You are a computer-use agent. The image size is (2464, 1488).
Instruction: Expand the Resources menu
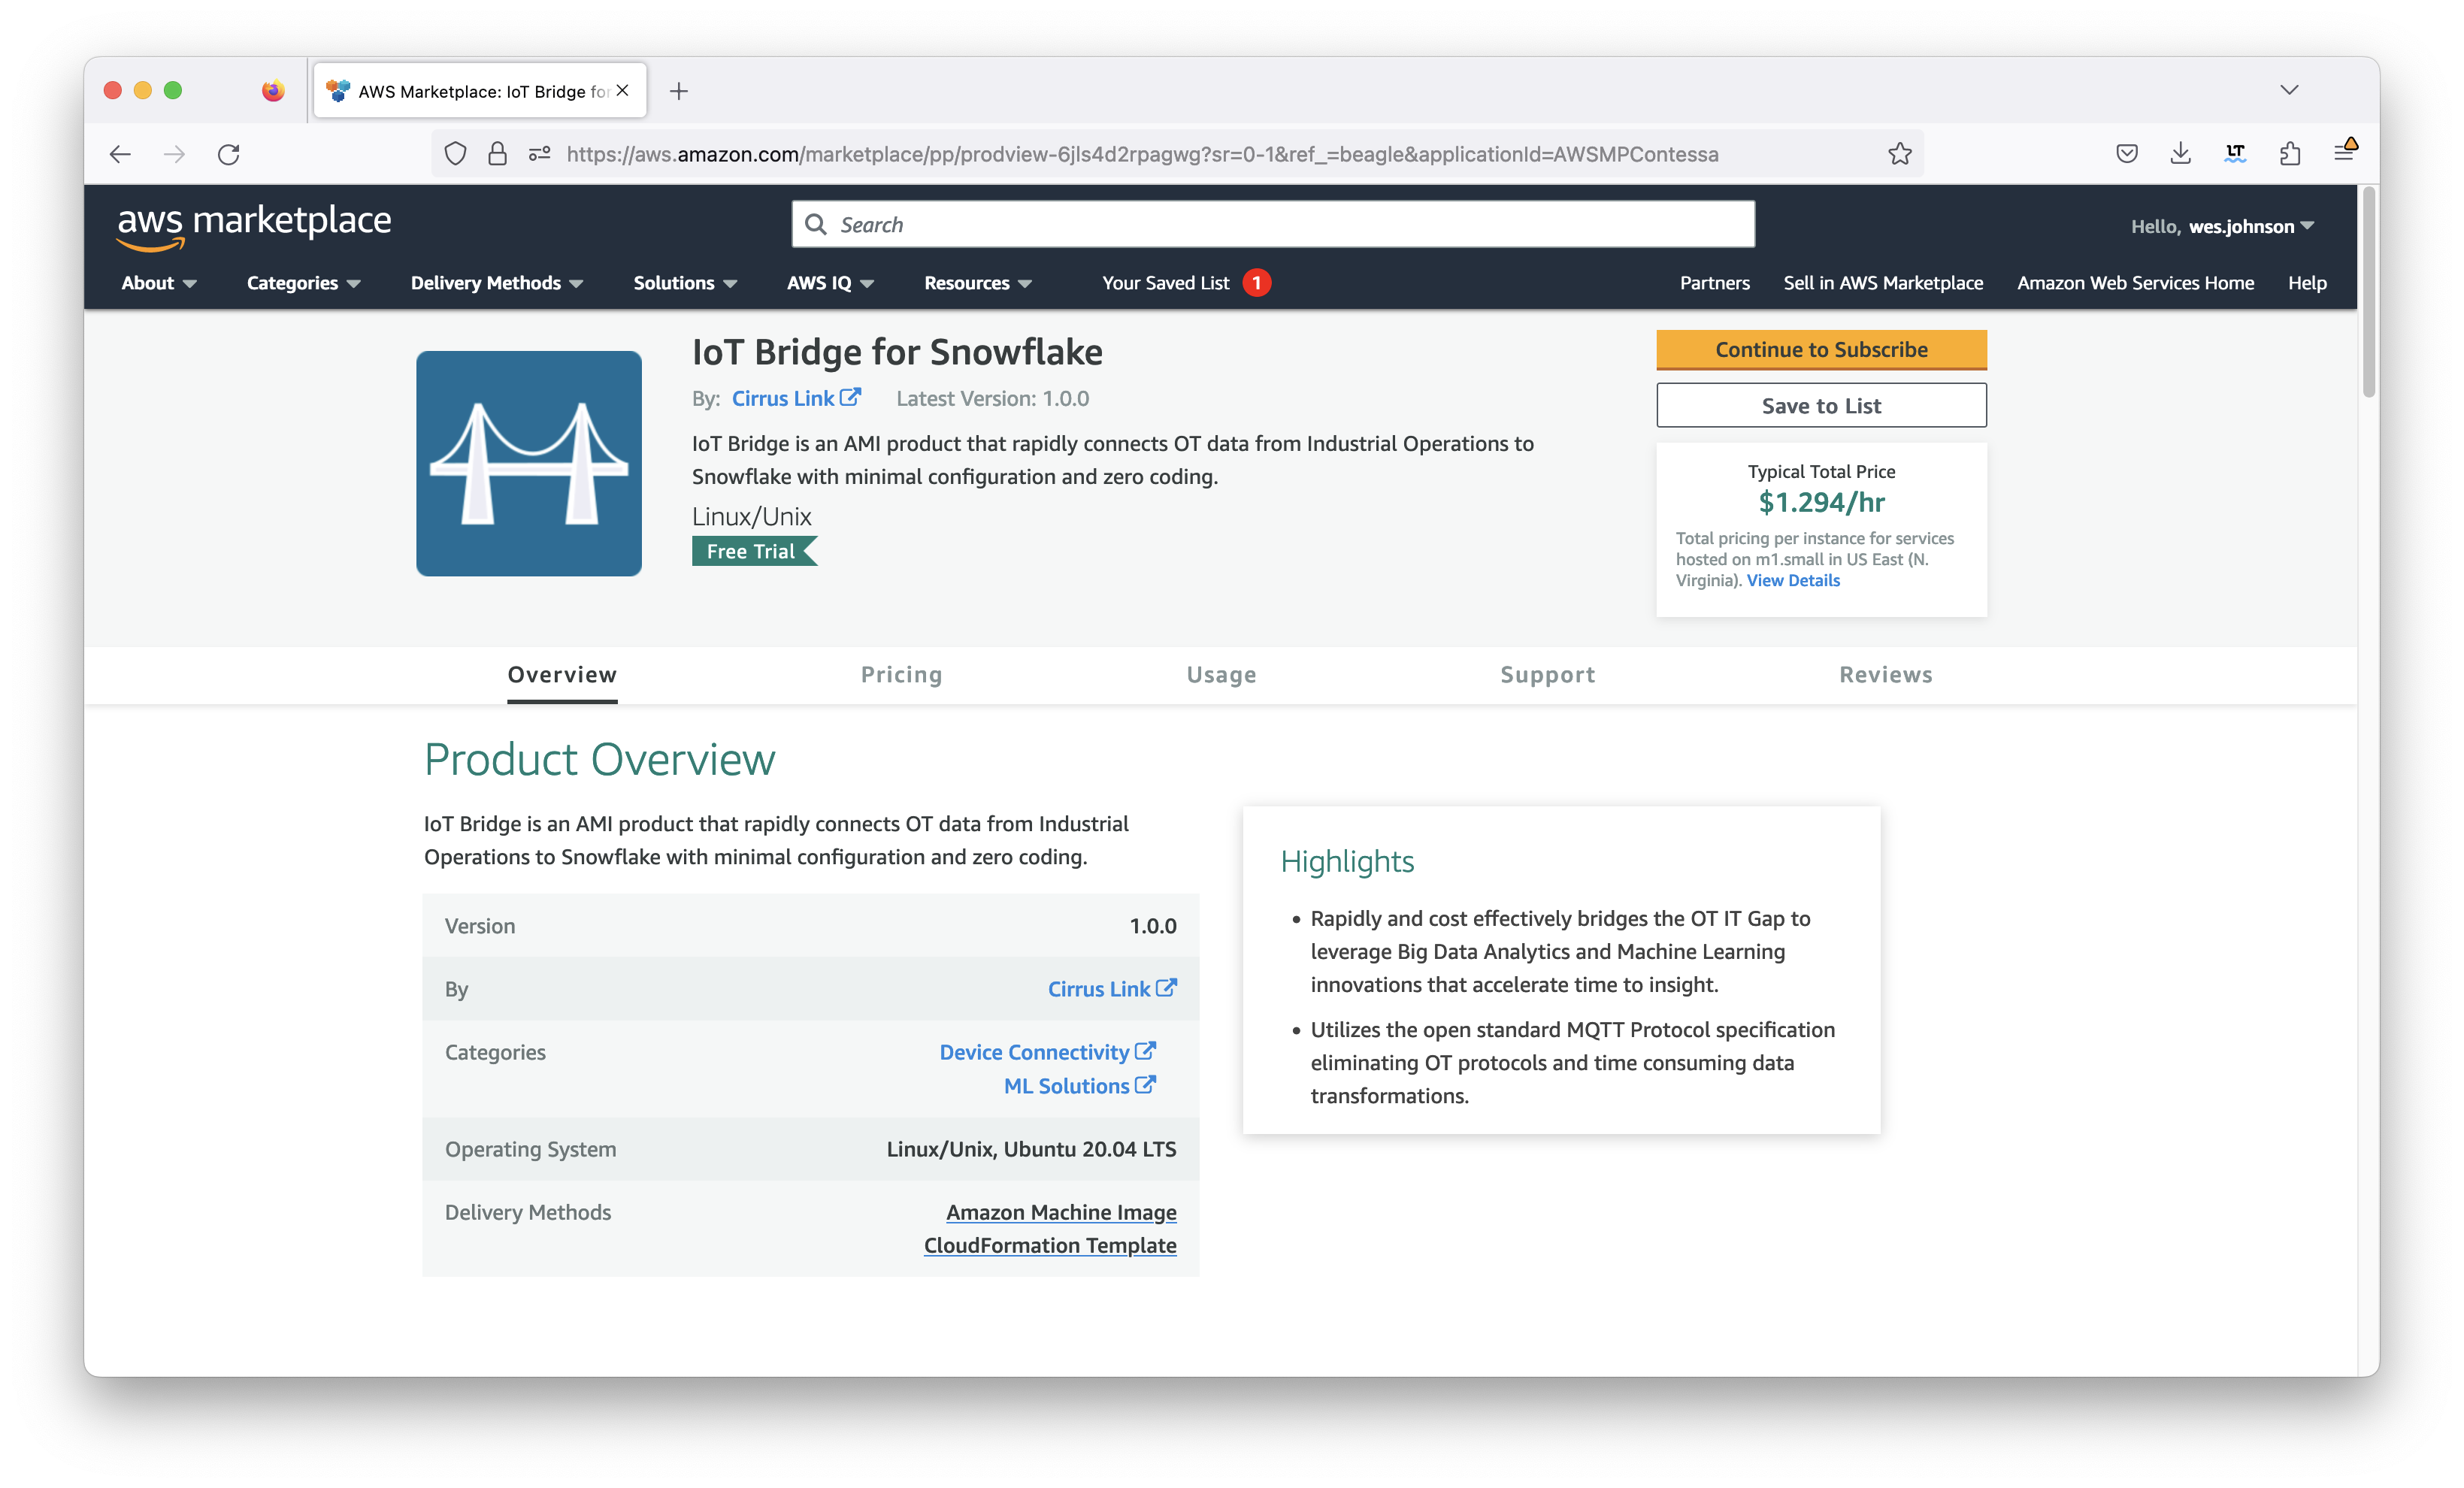click(x=978, y=283)
